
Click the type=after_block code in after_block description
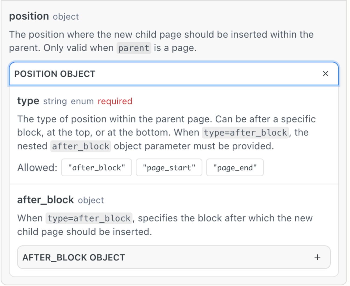click(x=89, y=218)
